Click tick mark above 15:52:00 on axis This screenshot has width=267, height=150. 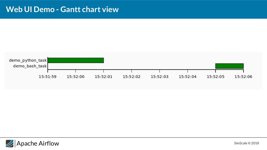(x=76, y=71)
